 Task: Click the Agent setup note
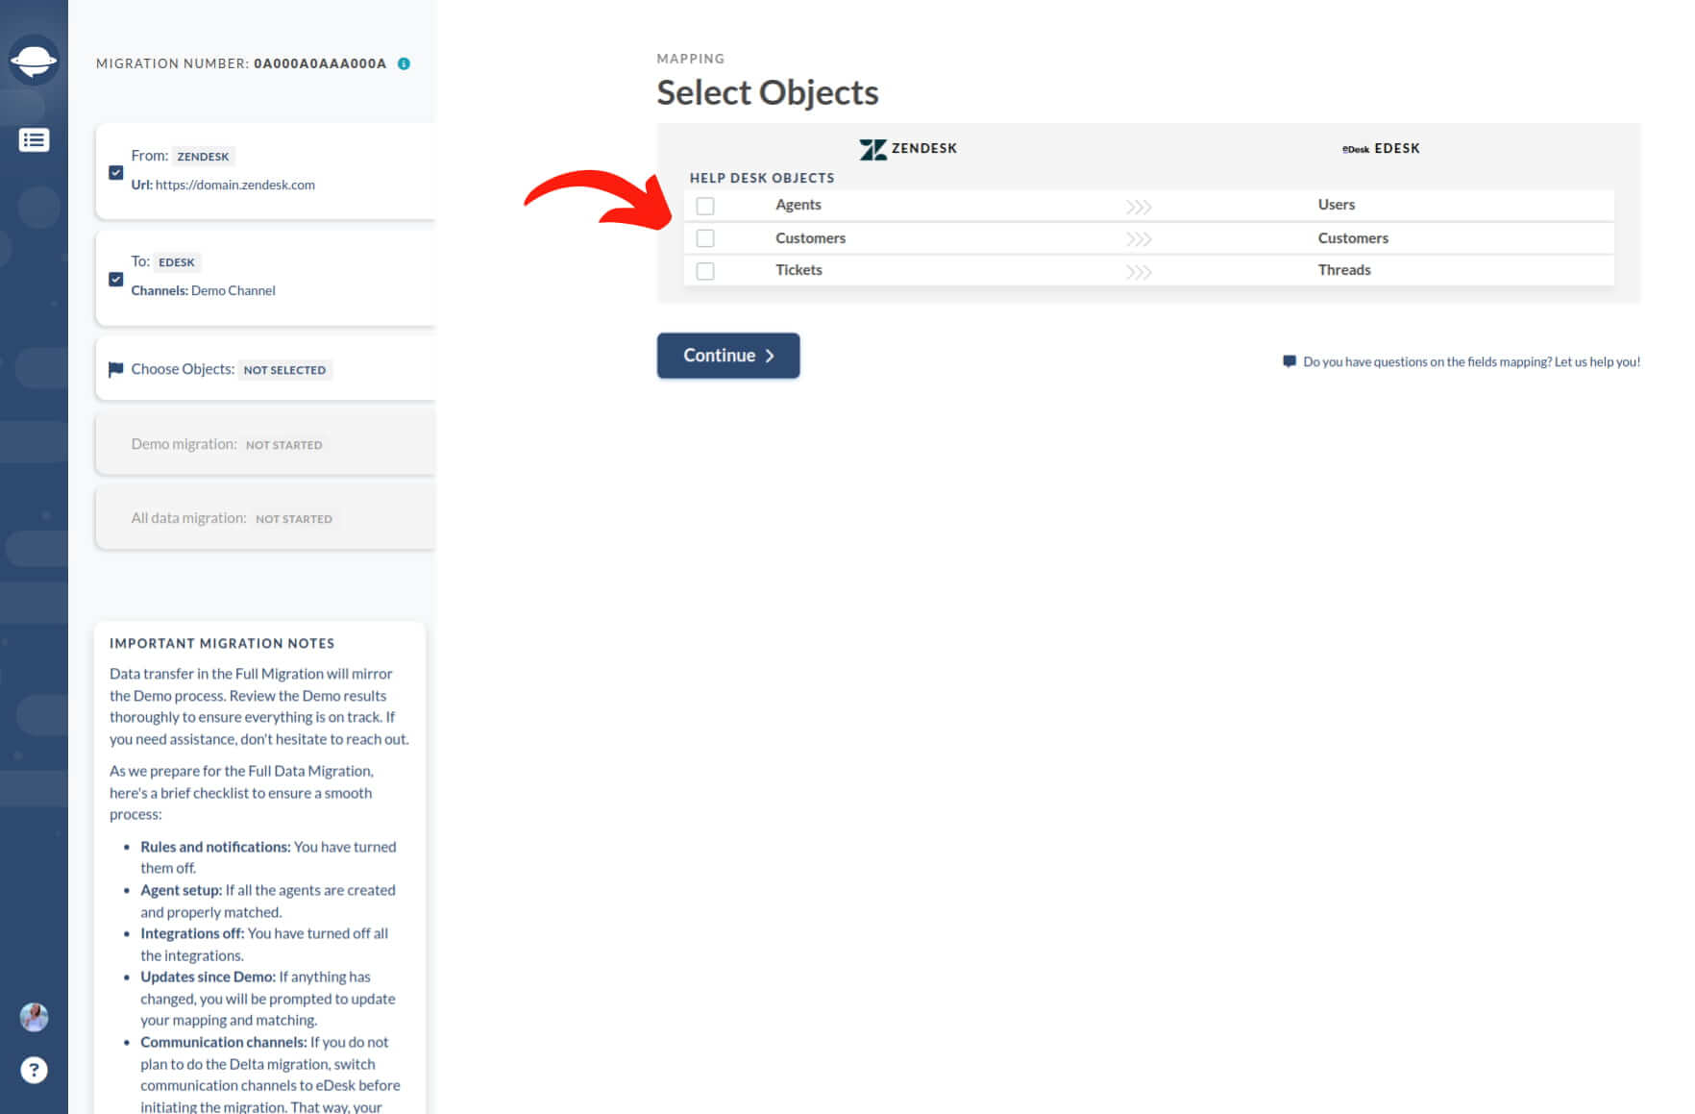coord(268,901)
